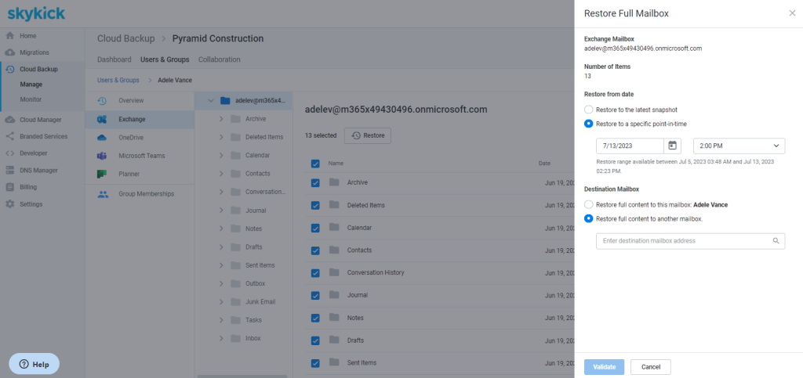Image resolution: width=803 pixels, height=378 pixels.
Task: Open the Help button
Action: coord(34,364)
